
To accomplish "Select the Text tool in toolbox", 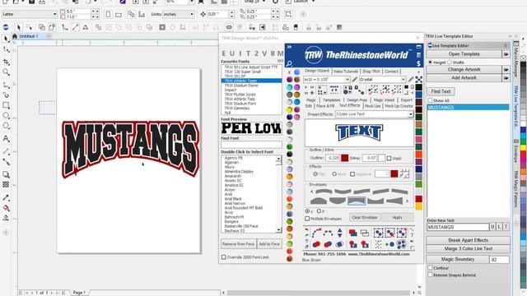I will 6,138.
